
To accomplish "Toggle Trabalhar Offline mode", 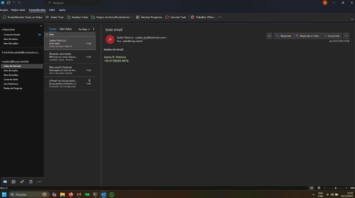I will tap(202, 17).
